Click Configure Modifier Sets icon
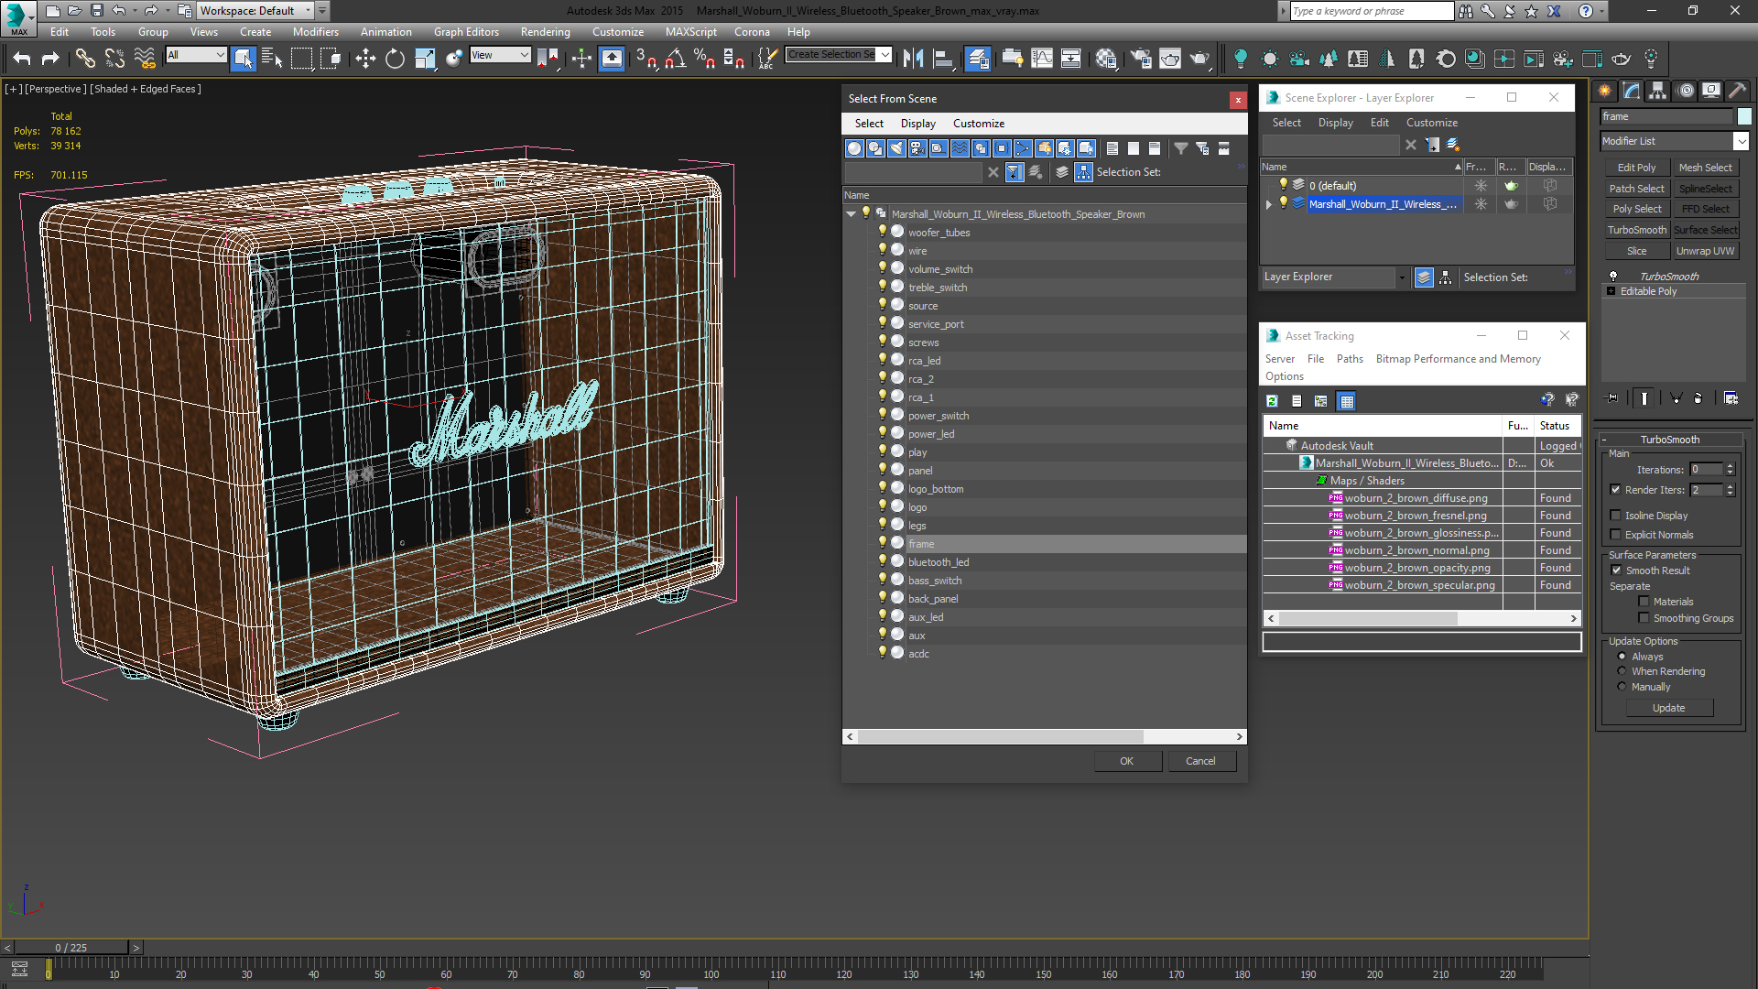 click(1731, 398)
